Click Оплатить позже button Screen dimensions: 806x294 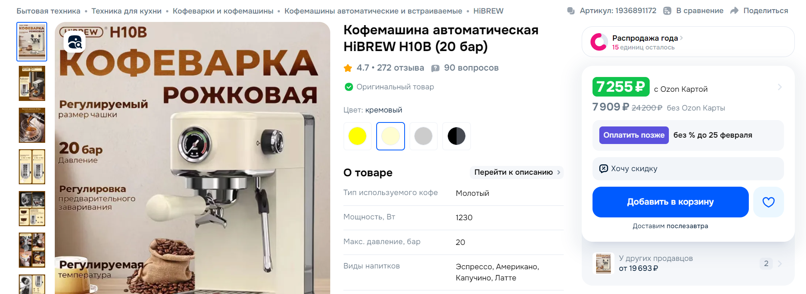634,135
